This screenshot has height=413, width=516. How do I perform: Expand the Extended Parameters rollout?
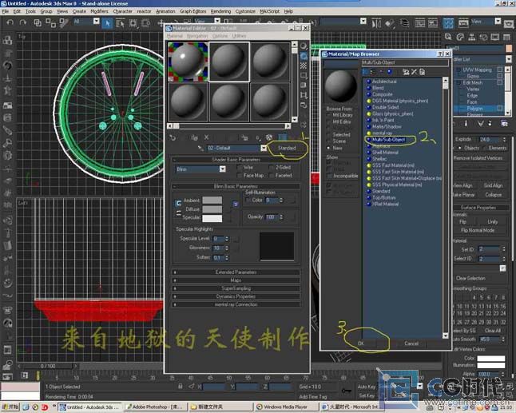pyautogui.click(x=236, y=272)
